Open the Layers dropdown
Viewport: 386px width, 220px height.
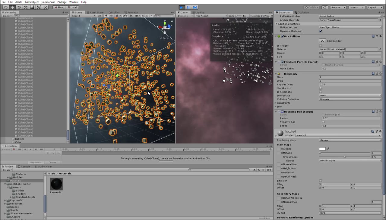tap(356, 7)
